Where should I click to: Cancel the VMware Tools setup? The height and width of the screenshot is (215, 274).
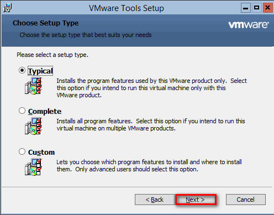point(246,200)
